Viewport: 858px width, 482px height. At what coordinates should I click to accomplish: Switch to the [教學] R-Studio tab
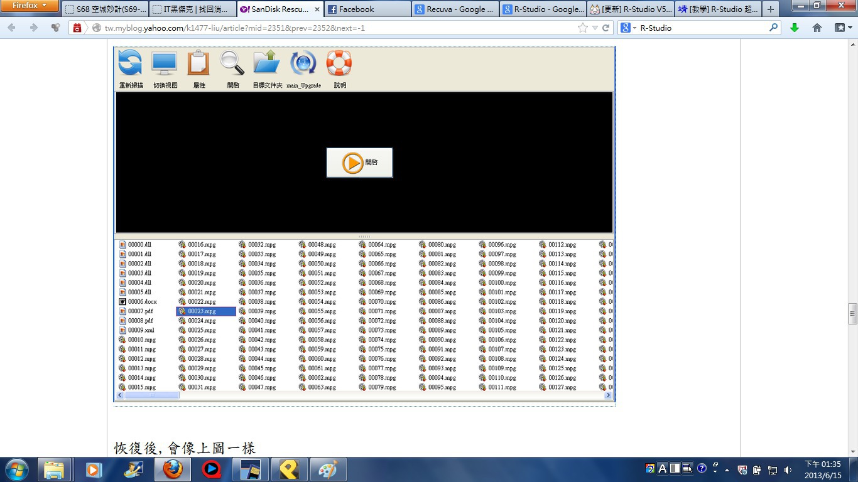(717, 9)
